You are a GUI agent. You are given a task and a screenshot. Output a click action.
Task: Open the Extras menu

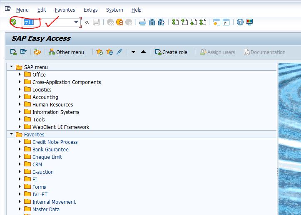[x=91, y=10]
